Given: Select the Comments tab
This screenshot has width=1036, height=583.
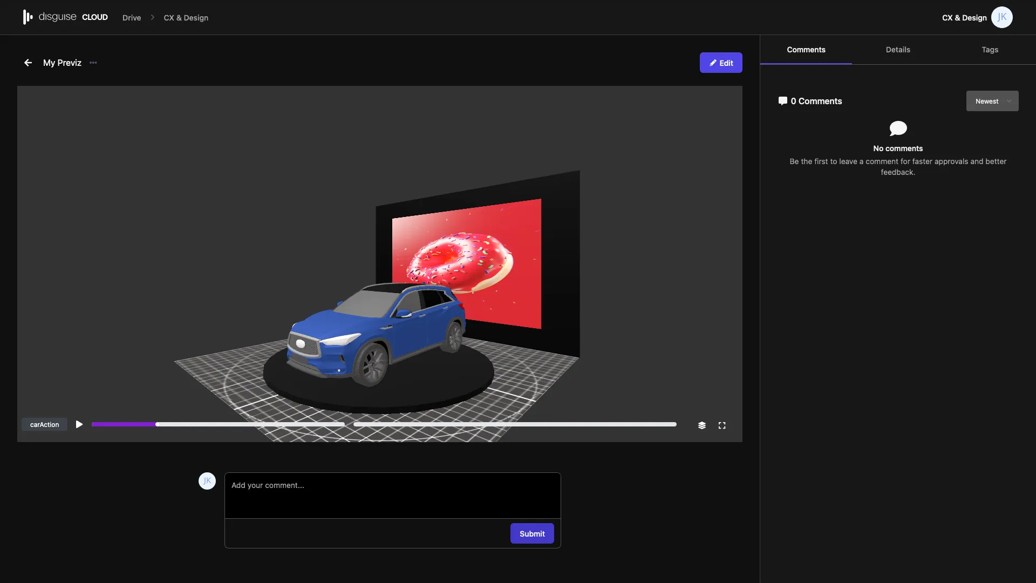Looking at the screenshot, I should pyautogui.click(x=806, y=50).
